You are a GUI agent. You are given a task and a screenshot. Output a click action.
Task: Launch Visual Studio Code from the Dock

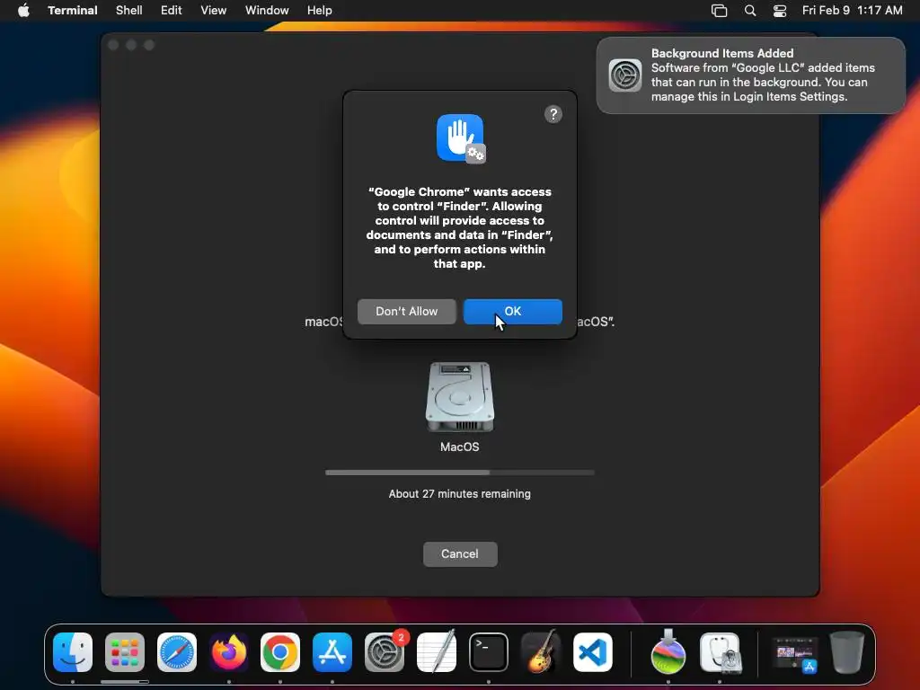[593, 652]
